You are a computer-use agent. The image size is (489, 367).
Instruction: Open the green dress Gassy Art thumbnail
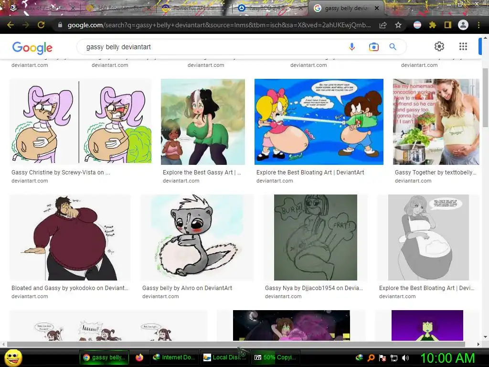pos(202,122)
